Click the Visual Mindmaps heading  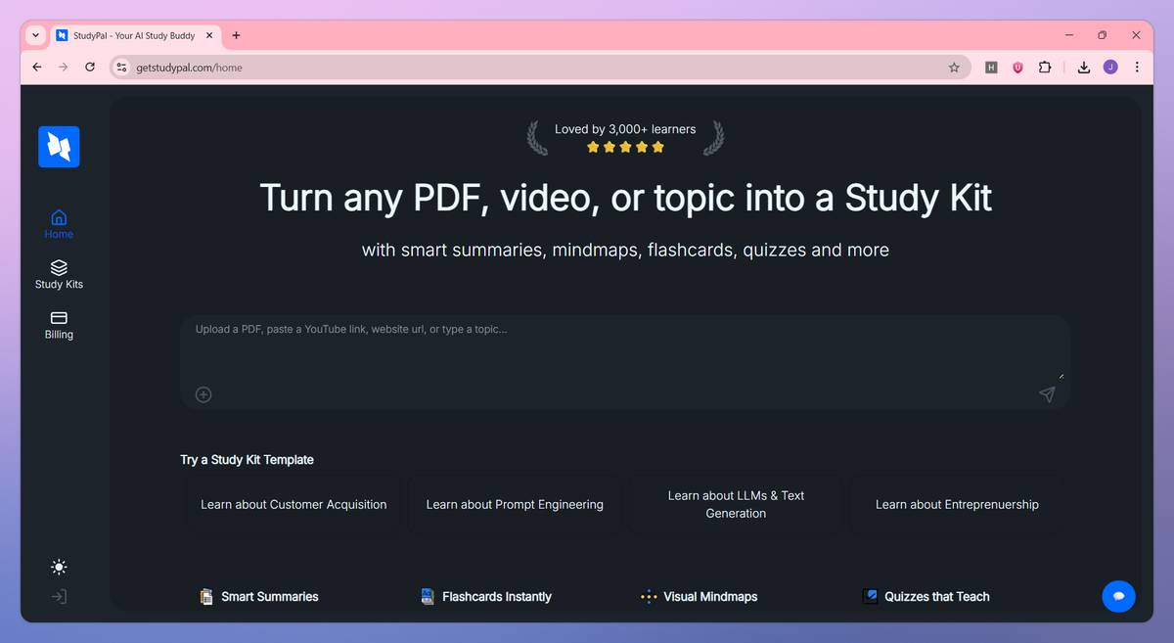click(710, 597)
